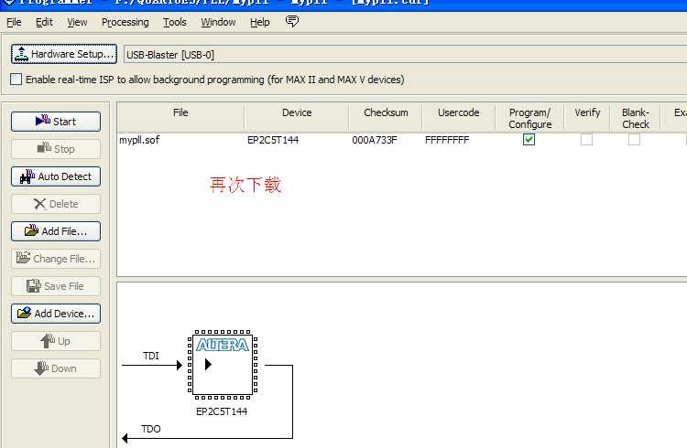Open the Processing menu
Viewport: 687px width, 448px height.
coord(125,22)
